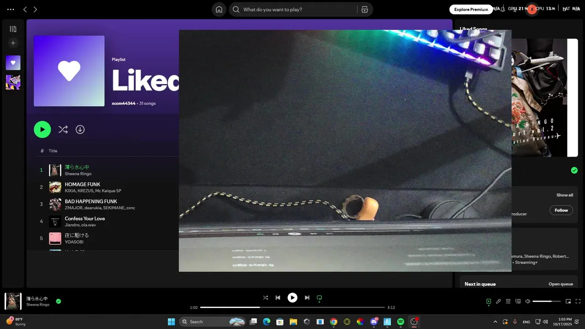Skip to previous track
The width and height of the screenshot is (585, 329).
click(x=278, y=297)
